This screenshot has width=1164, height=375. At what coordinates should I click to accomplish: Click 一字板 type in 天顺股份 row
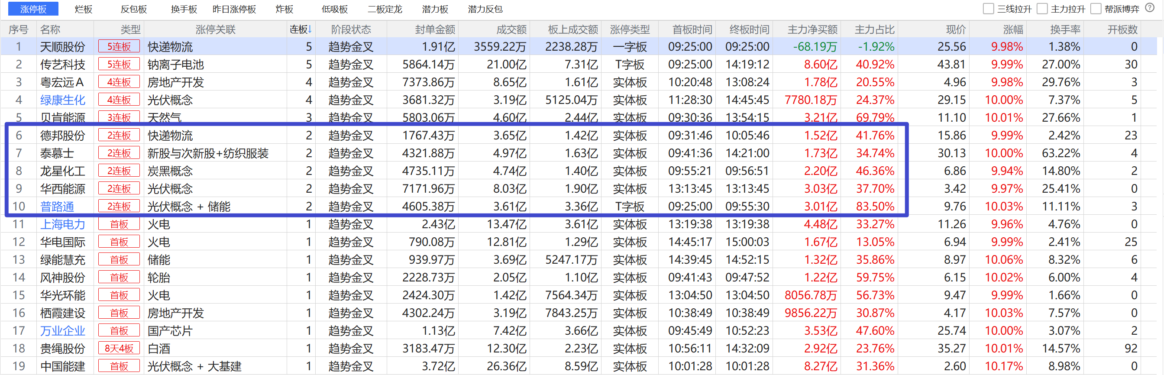630,46
